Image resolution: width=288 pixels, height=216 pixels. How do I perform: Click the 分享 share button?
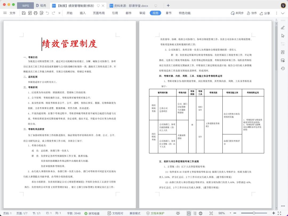pyautogui.click(x=265, y=13)
